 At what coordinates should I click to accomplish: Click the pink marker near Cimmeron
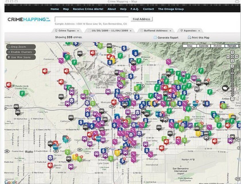61,61
